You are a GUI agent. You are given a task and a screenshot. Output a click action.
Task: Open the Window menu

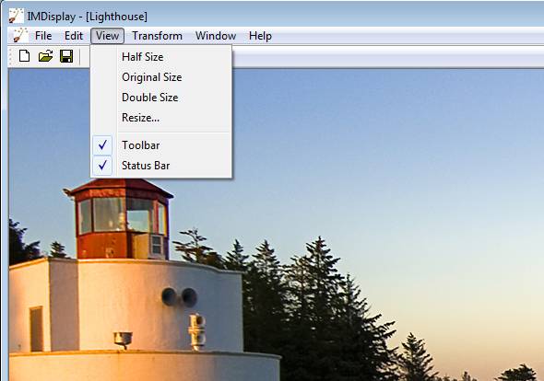tap(216, 36)
